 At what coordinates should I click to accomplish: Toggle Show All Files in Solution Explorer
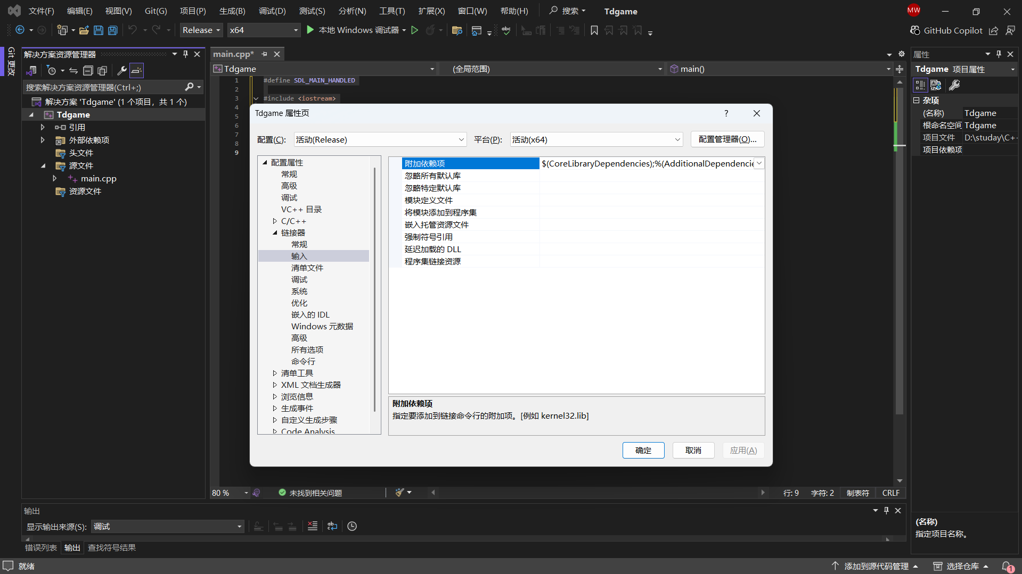coord(102,70)
